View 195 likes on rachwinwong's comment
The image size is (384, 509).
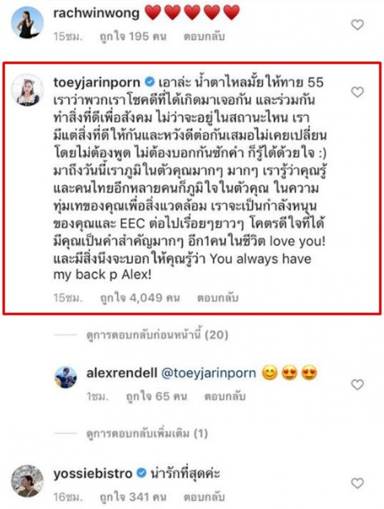pyautogui.click(x=133, y=36)
